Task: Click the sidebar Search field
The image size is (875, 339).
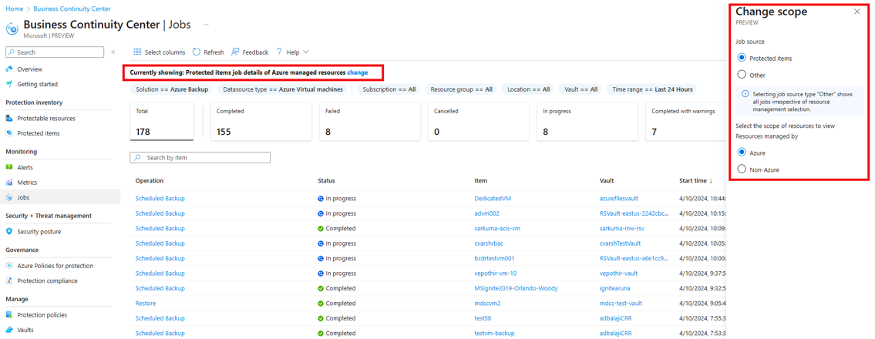Action: point(55,52)
